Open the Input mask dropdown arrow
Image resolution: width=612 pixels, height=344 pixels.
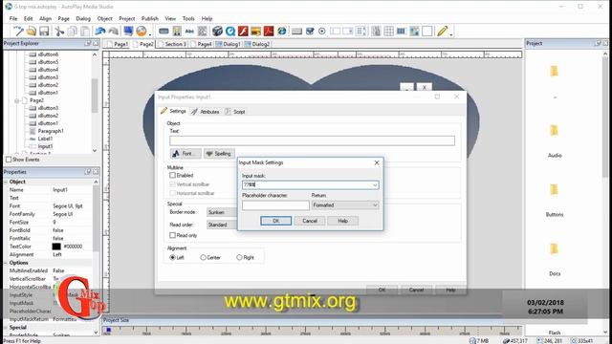coord(375,184)
